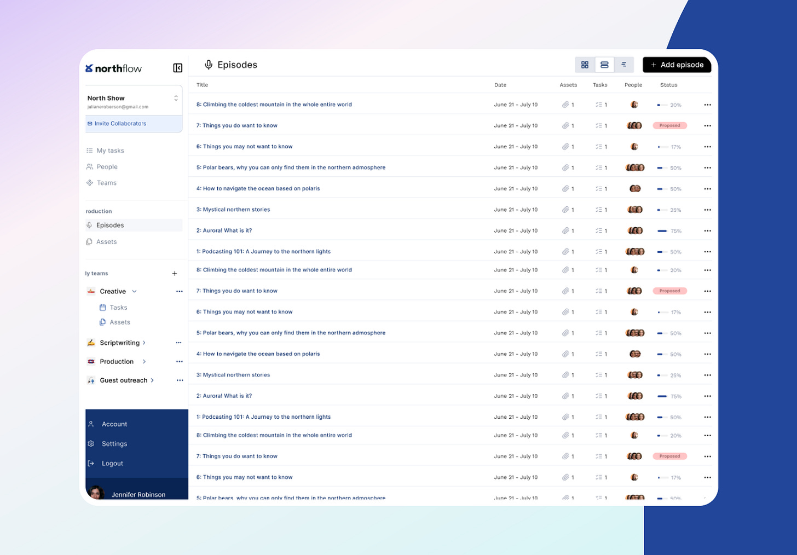Sort by the Tasks column header
This screenshot has width=797, height=555.
click(600, 85)
